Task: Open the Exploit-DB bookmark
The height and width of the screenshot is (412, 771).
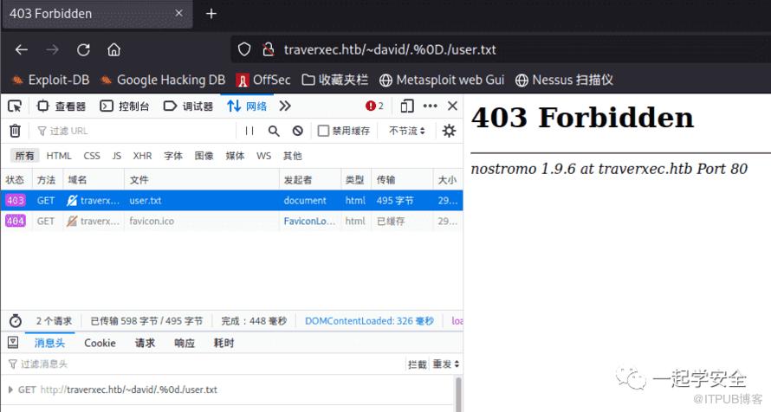Action: click(x=50, y=80)
